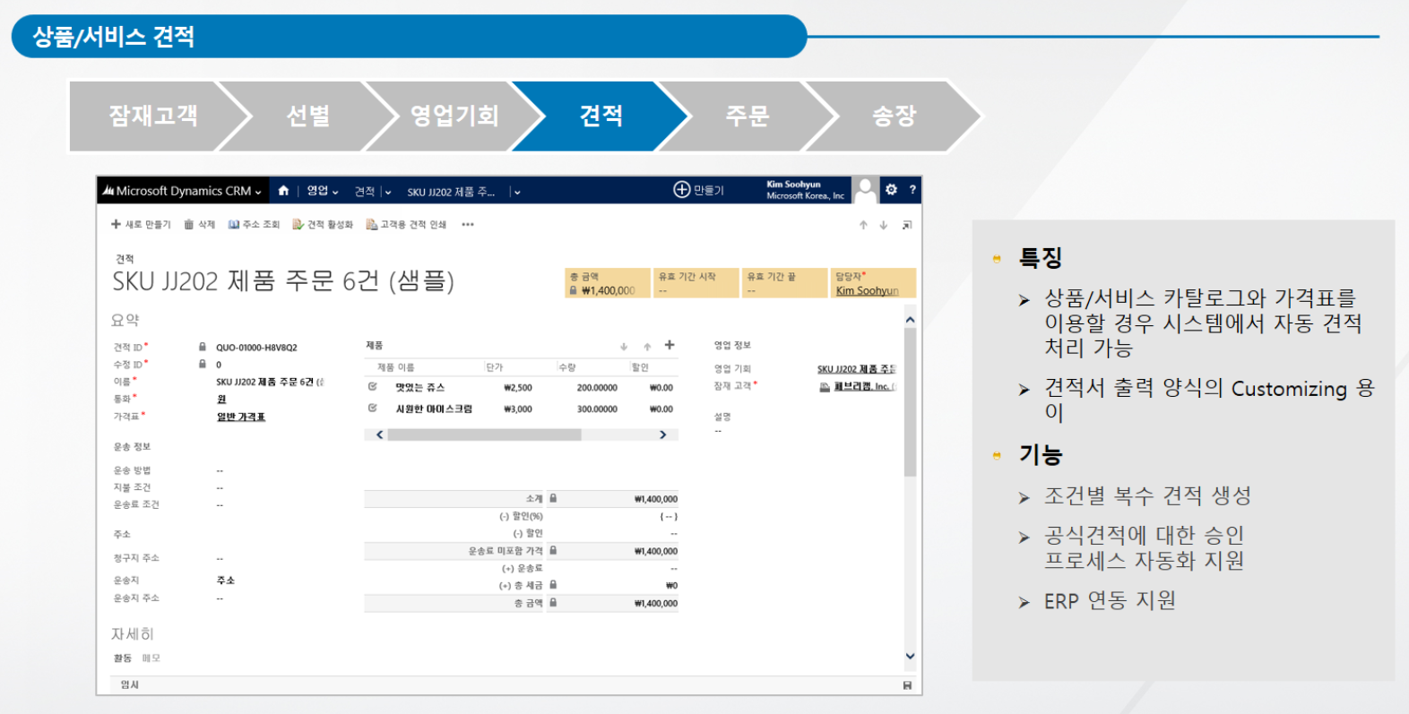Click the product grid left scroll arrow
1409x714 pixels.
coord(379,434)
